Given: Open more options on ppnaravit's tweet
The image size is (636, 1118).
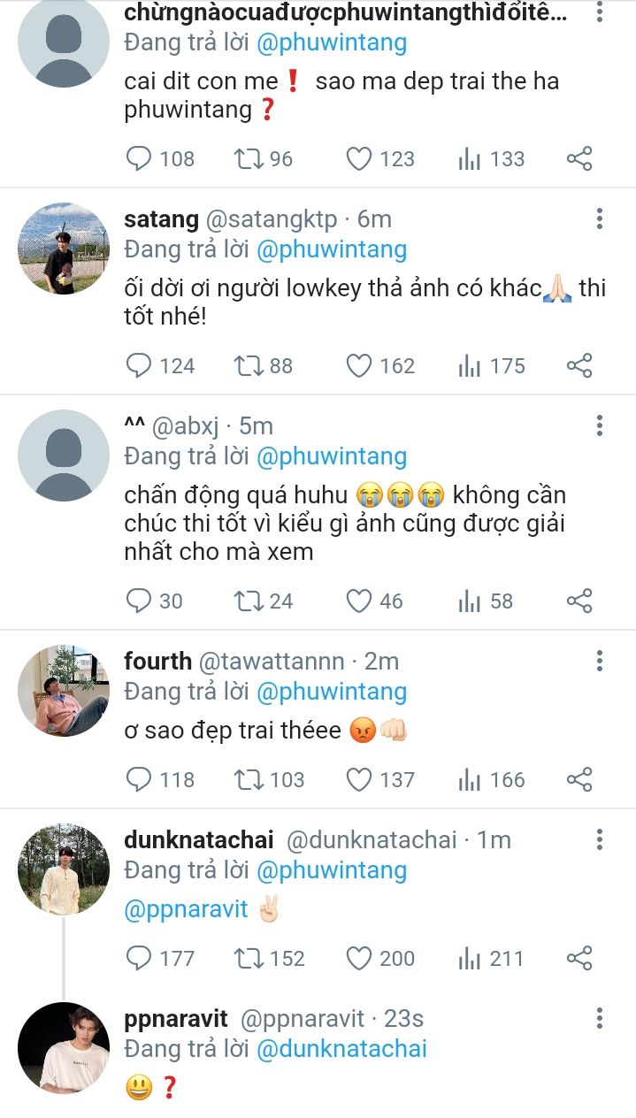Looking at the screenshot, I should click(x=600, y=1018).
